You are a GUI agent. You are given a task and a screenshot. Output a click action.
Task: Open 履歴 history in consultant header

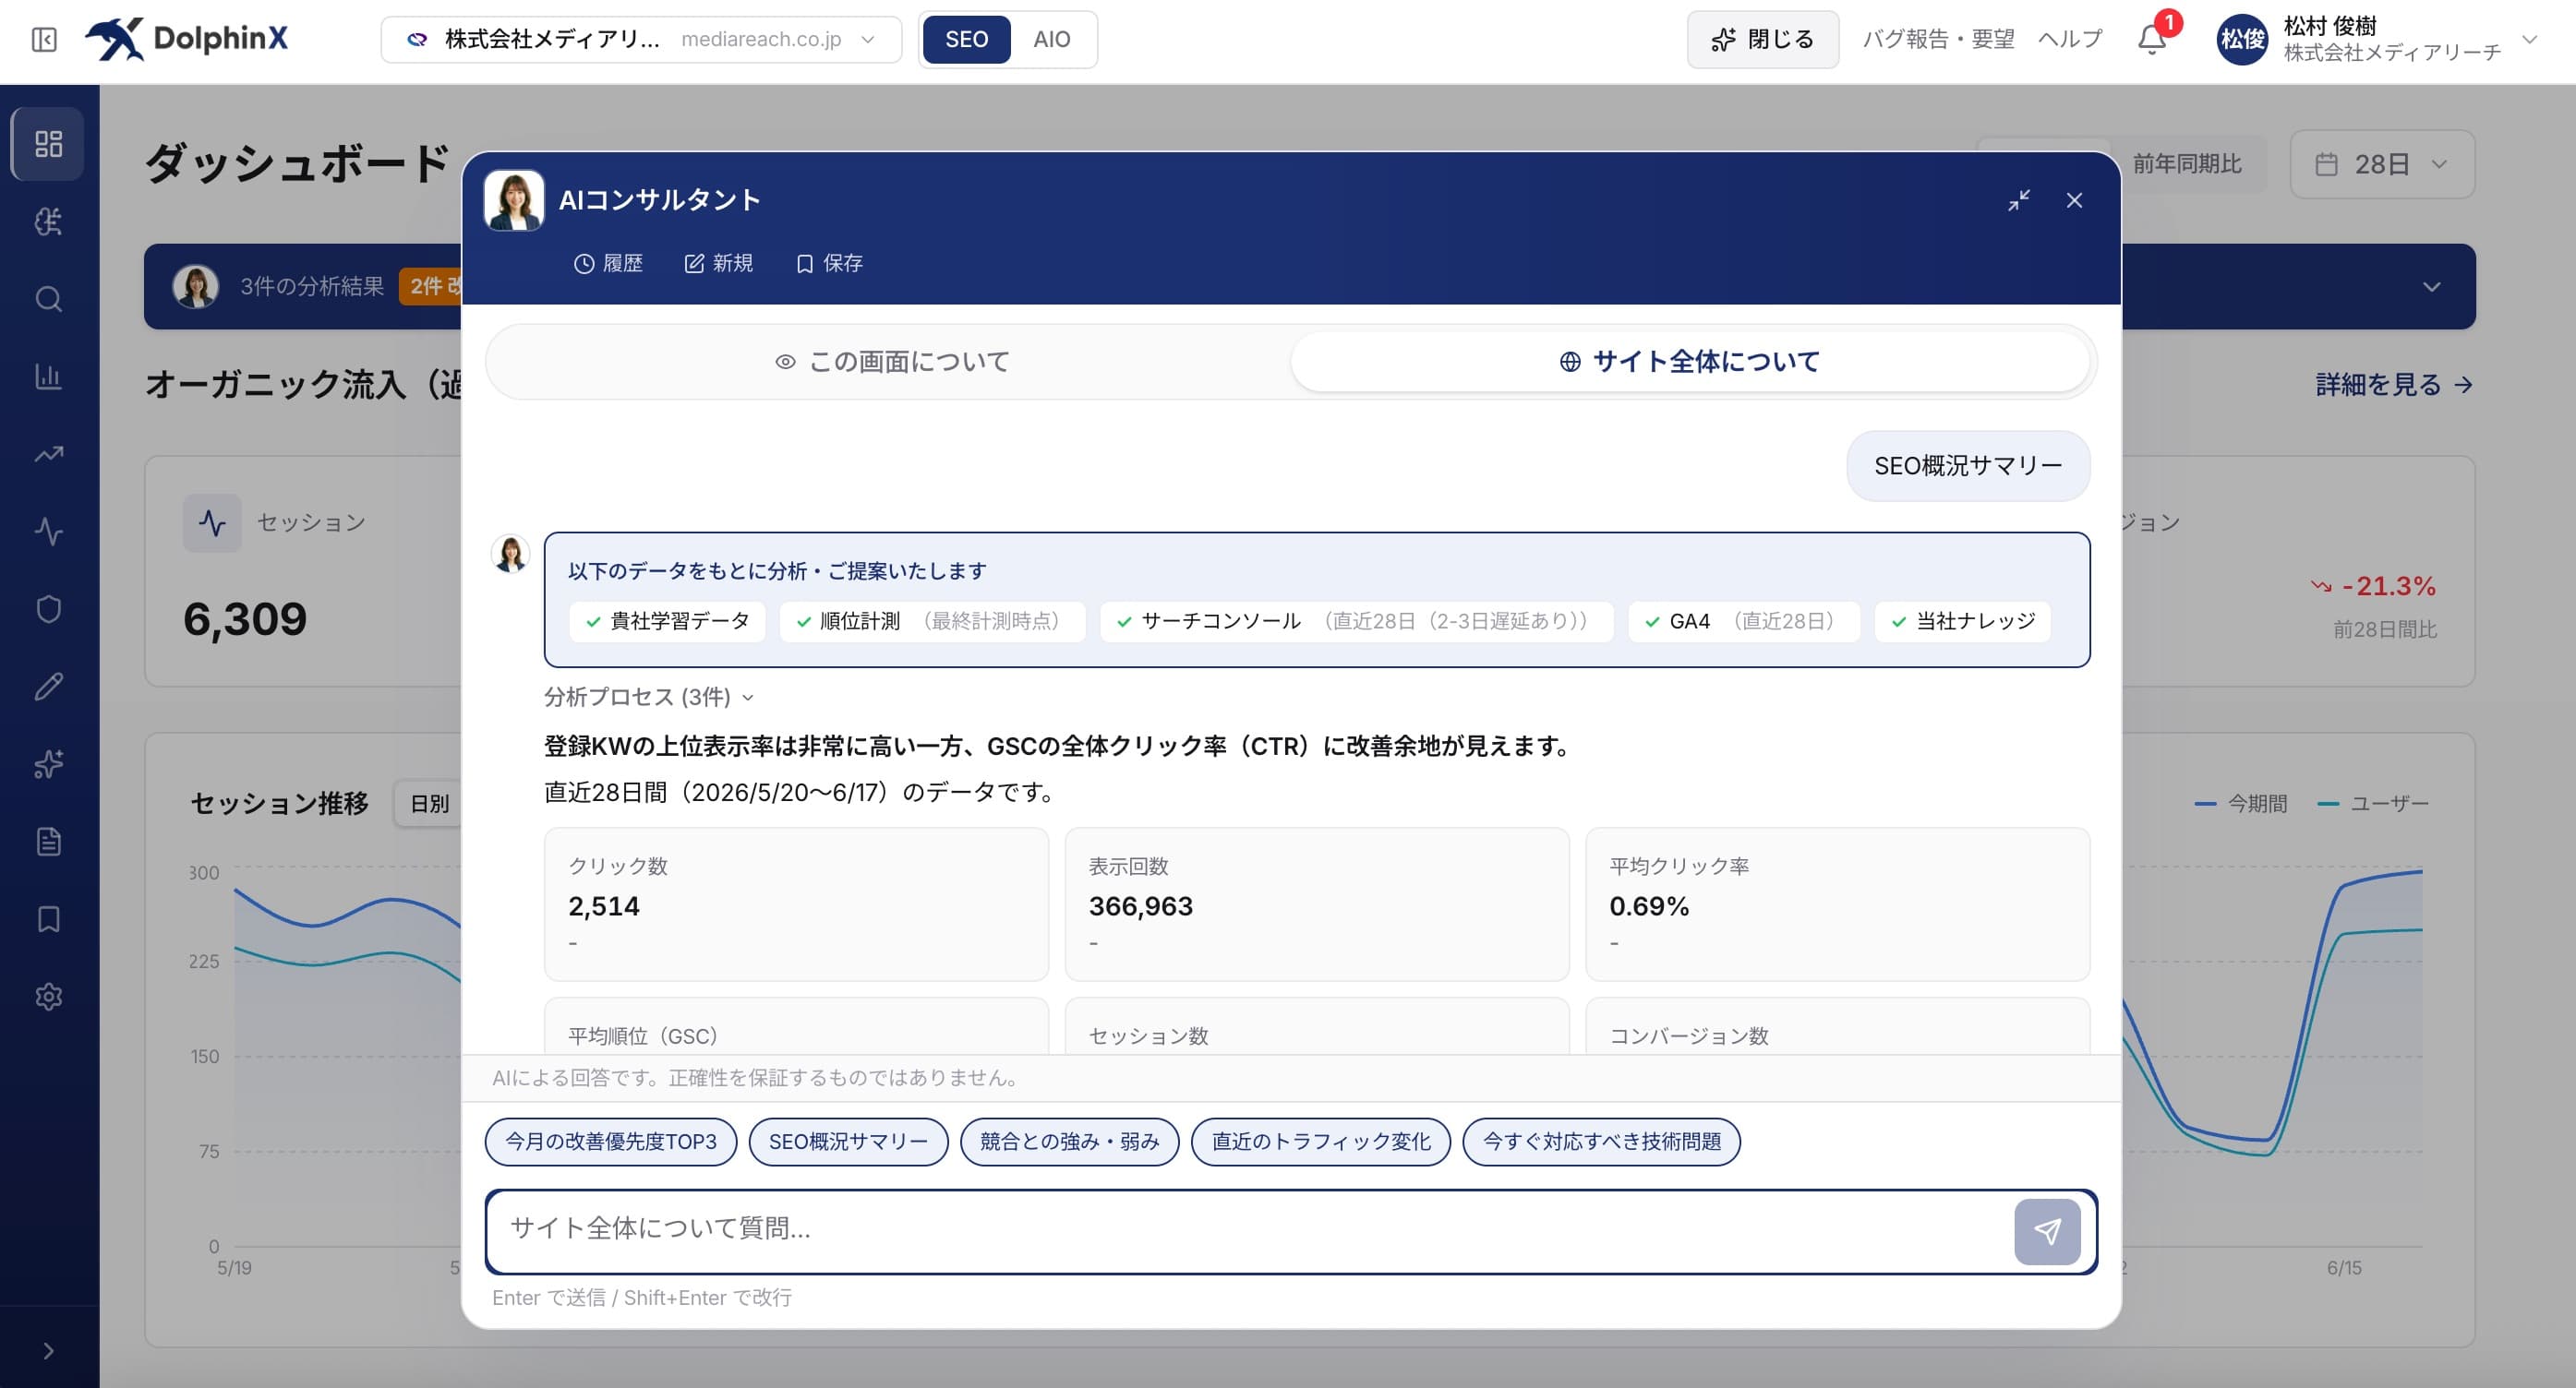(608, 264)
